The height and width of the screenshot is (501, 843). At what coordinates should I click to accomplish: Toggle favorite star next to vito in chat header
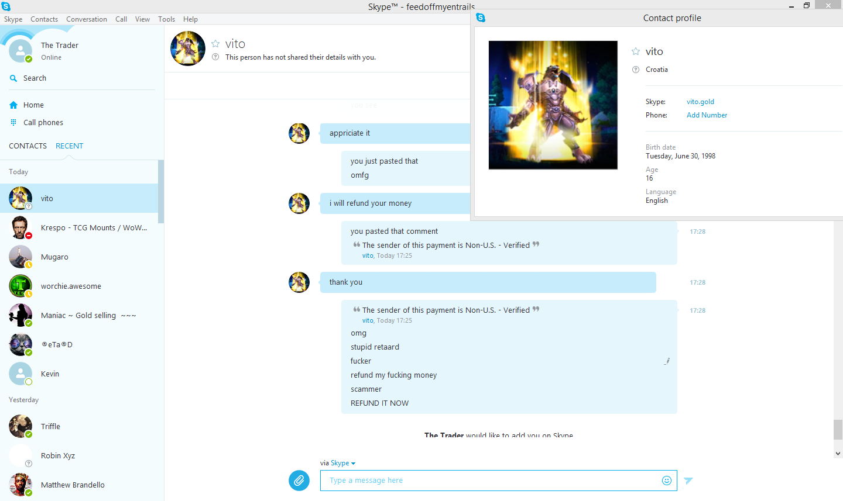(x=215, y=44)
